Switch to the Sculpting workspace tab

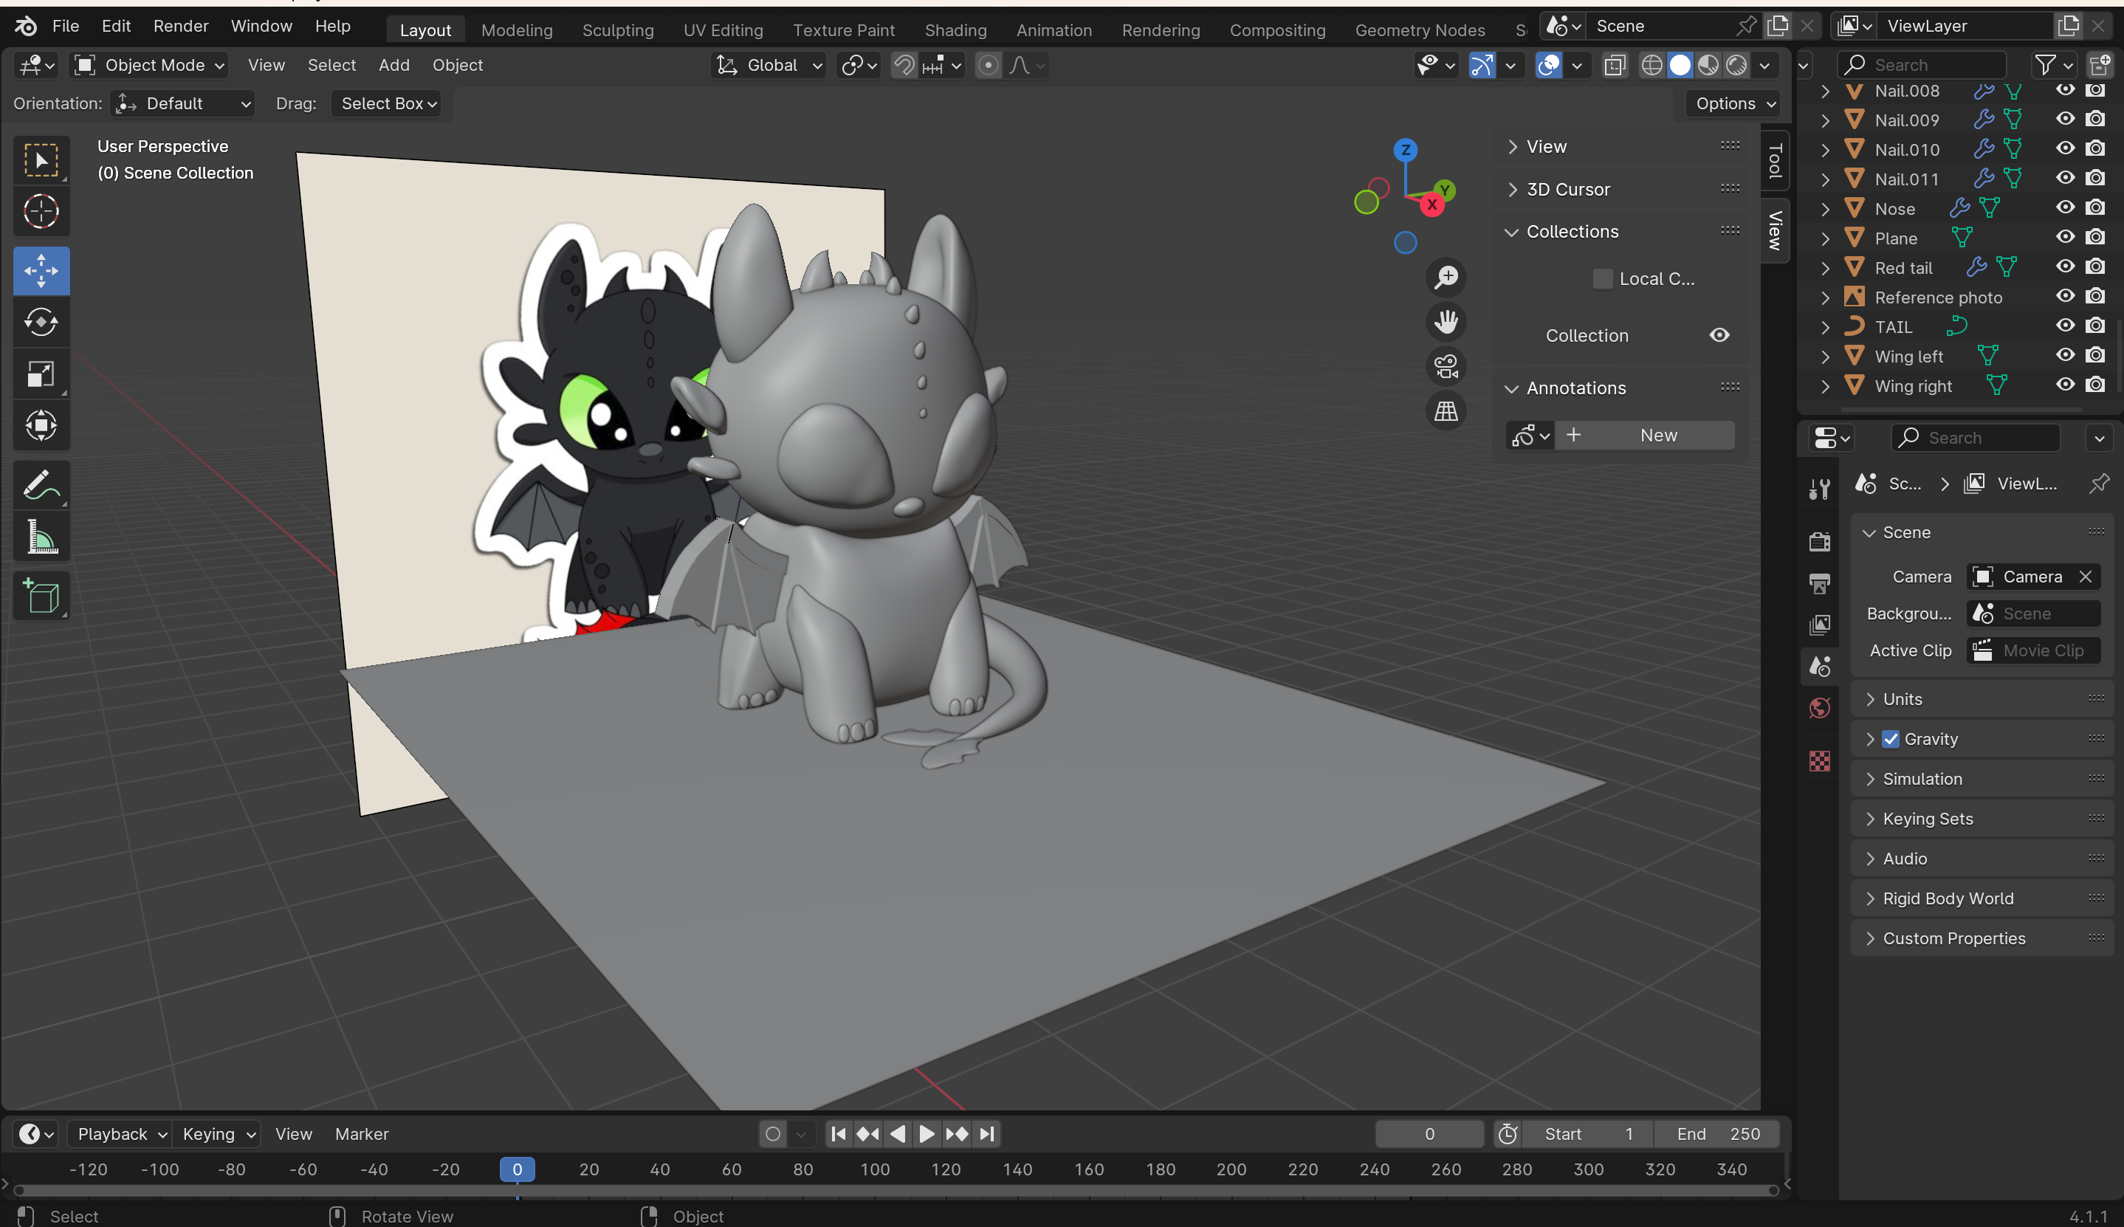[618, 30]
